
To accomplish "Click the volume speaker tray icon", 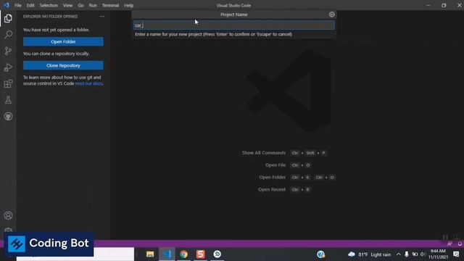I will coord(423,254).
